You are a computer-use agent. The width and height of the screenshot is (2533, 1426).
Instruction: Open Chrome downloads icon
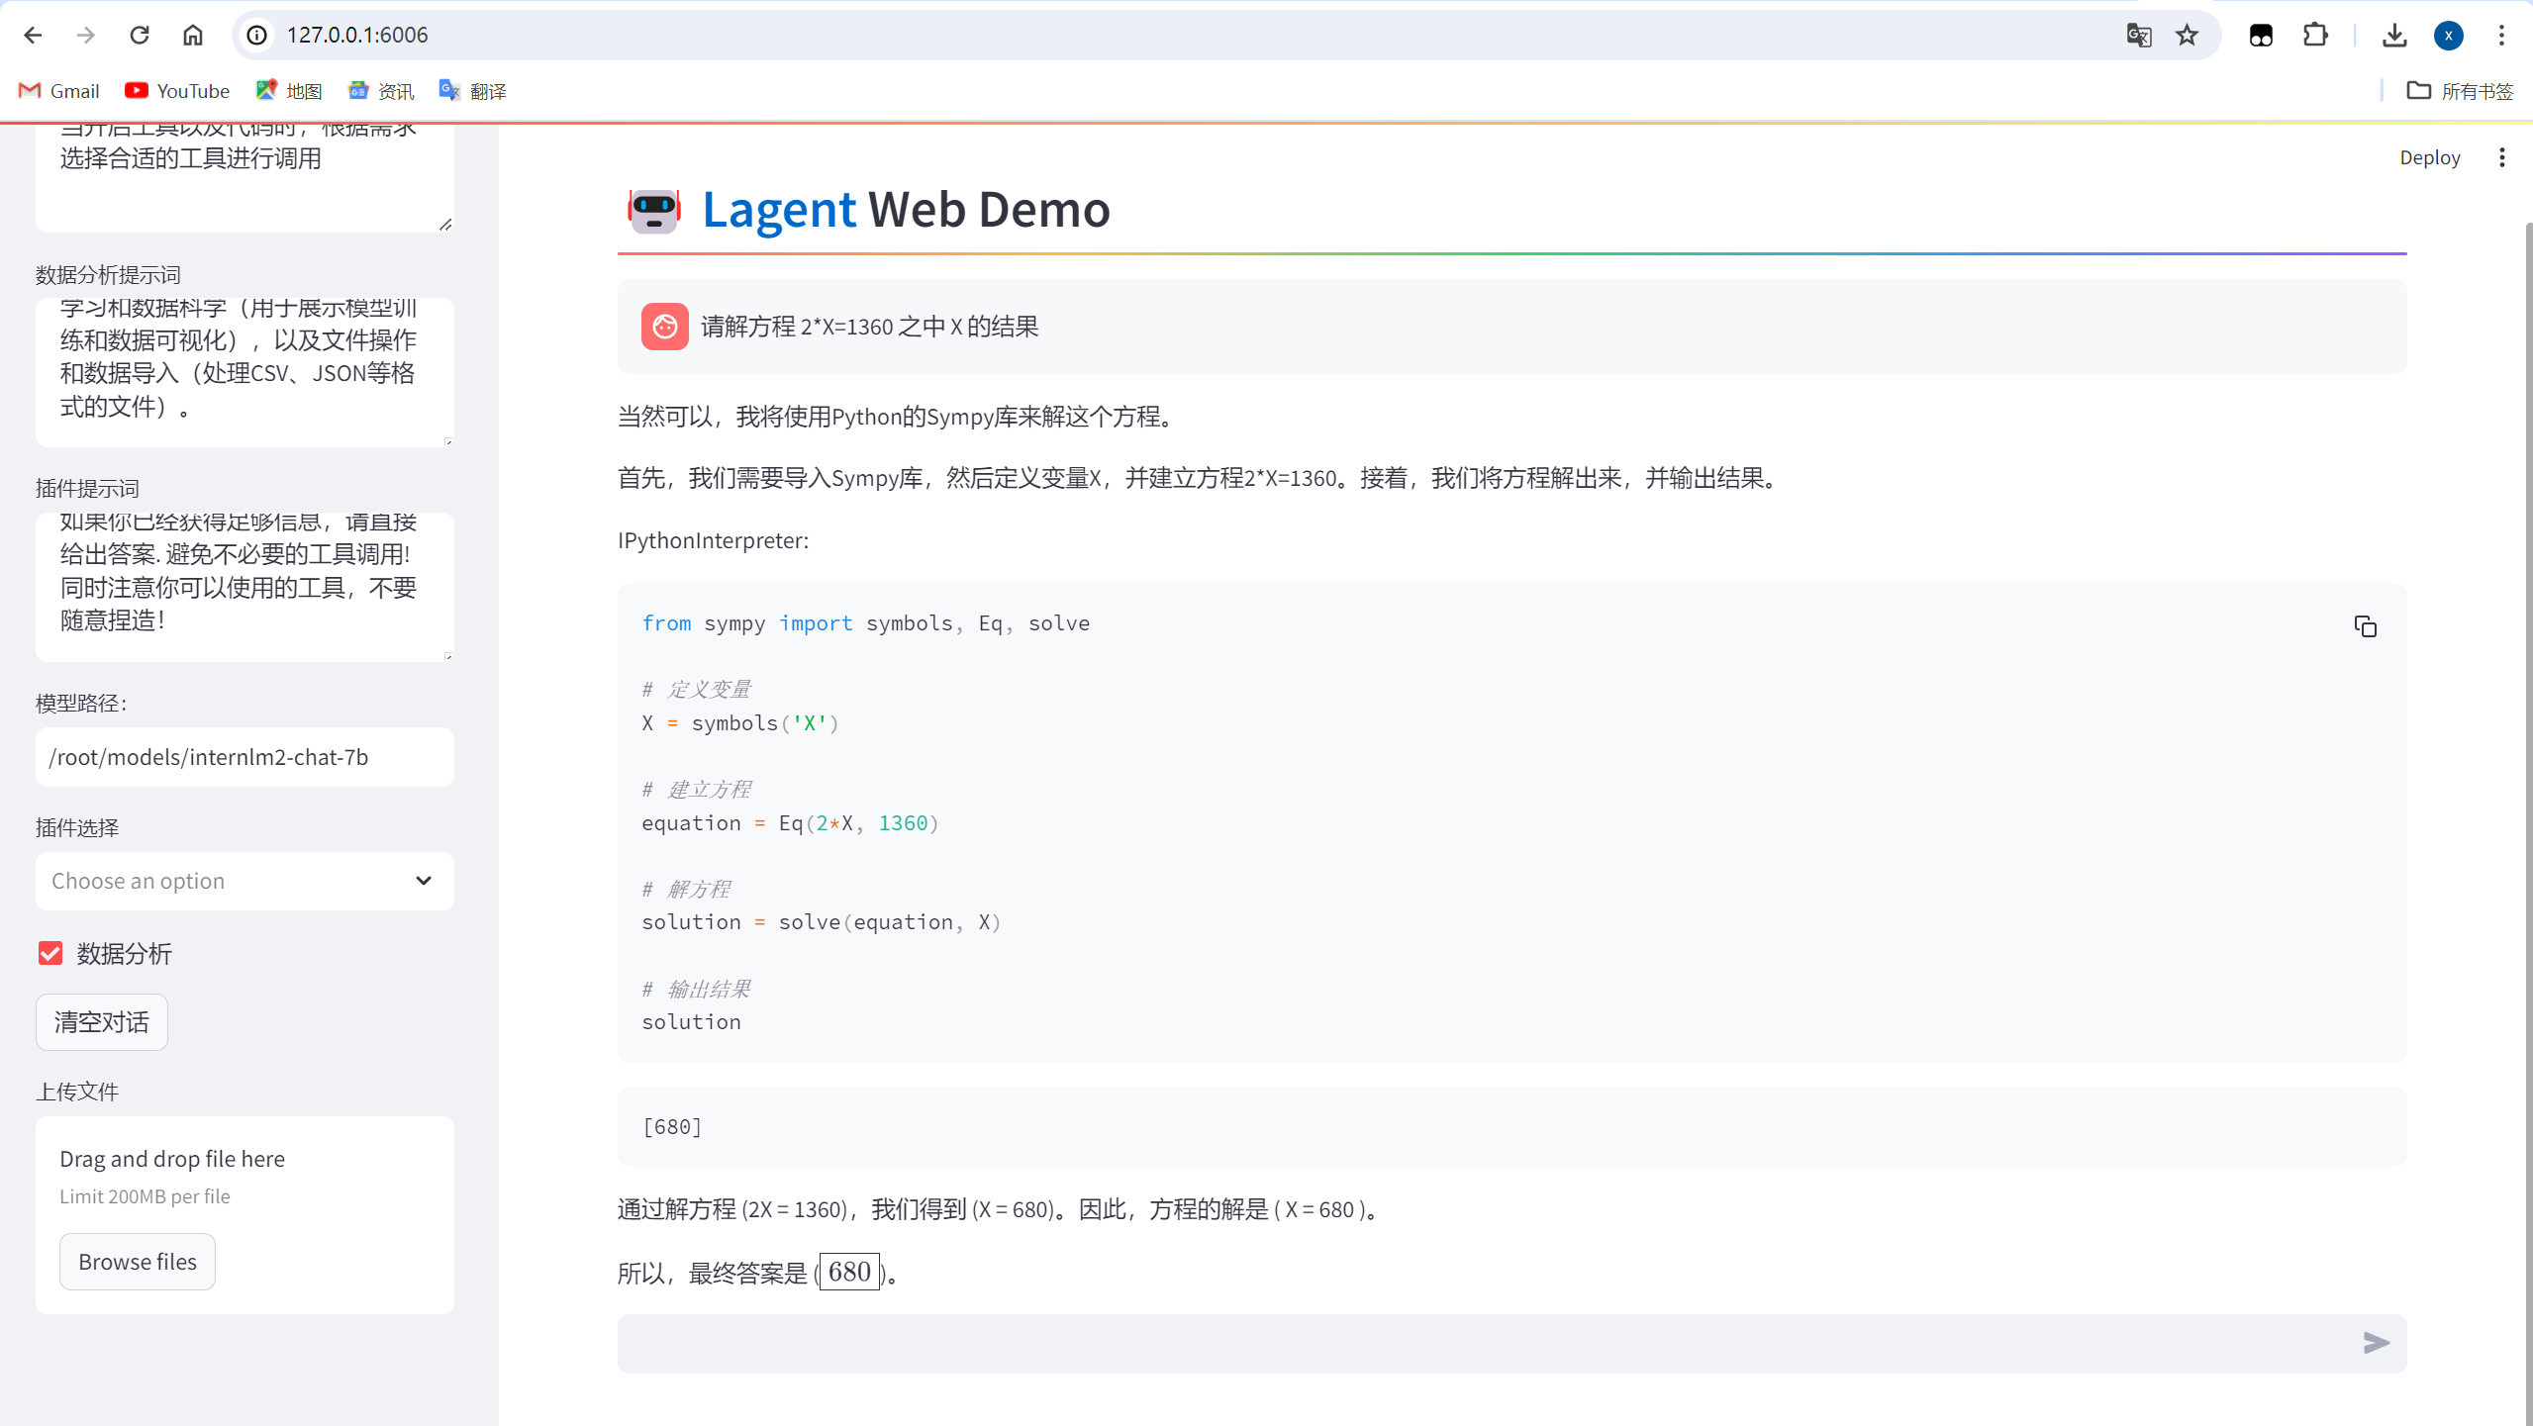(2393, 36)
